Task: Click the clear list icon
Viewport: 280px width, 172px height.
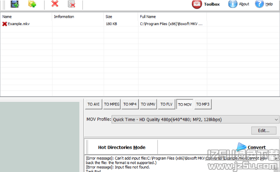Action: point(71,4)
